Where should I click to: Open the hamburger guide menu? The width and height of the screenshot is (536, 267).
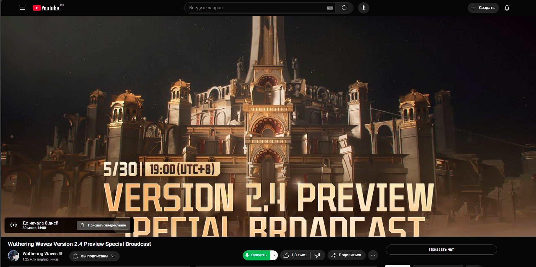click(x=23, y=8)
